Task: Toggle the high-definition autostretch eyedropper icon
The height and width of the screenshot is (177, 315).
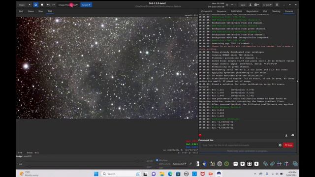Action: [x=190, y=164]
